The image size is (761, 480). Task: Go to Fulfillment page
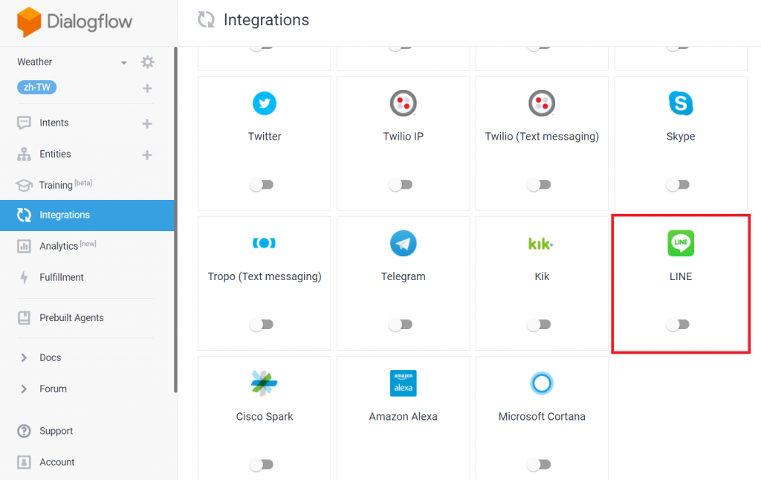[x=62, y=277]
